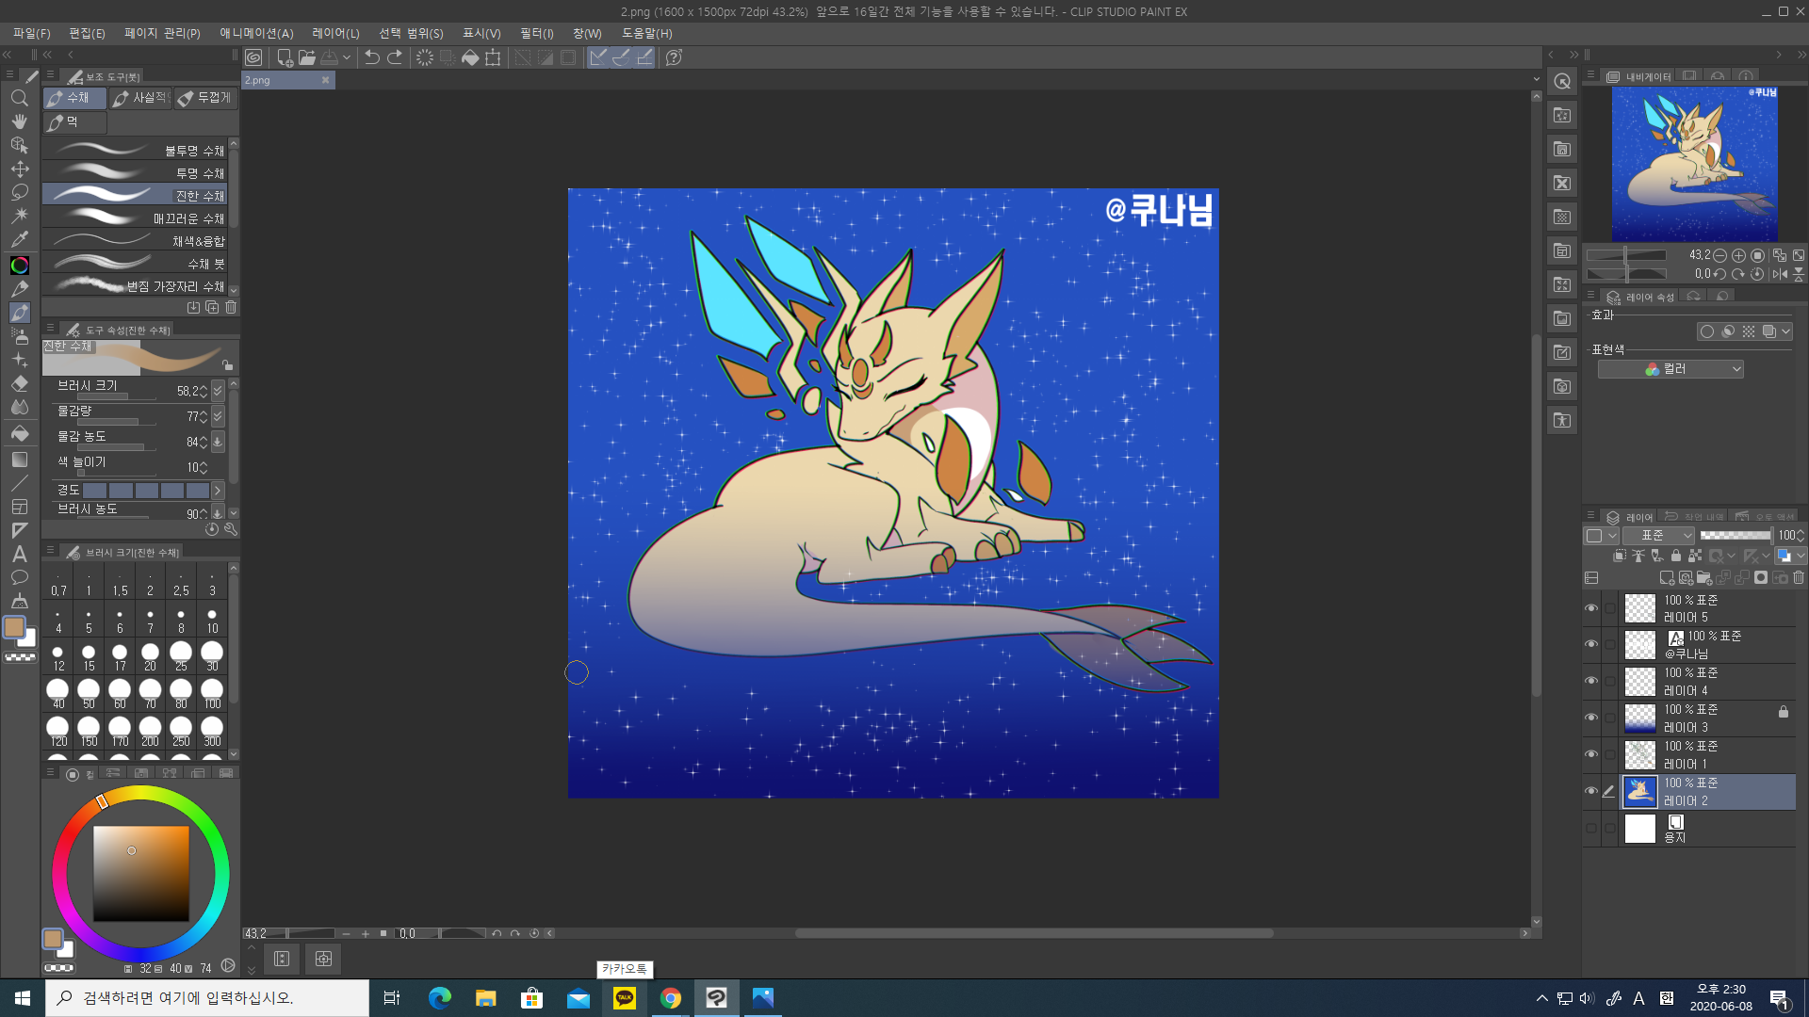The height and width of the screenshot is (1017, 1809).
Task: Open the 효과 effect options dropdown arrow
Action: pos(1786,331)
